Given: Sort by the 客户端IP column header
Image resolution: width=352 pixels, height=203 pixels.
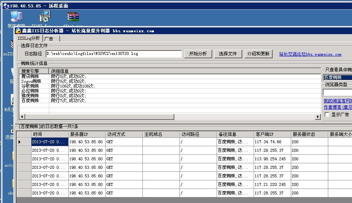Looking at the screenshot, I should (272, 134).
